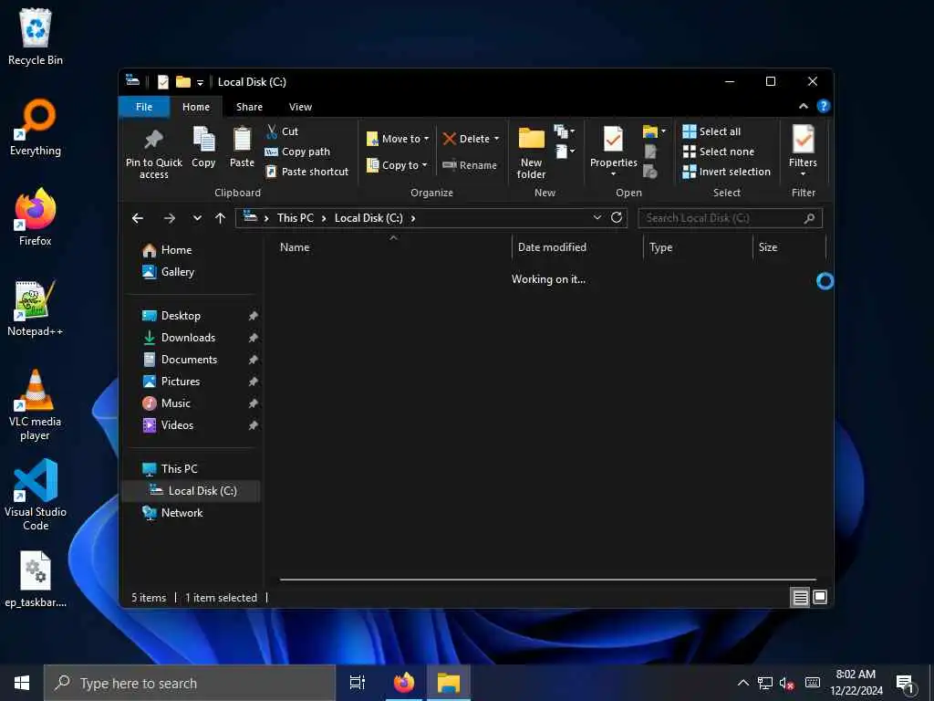Open the Recent locations chevron
The width and height of the screenshot is (934, 701).
[x=197, y=218]
